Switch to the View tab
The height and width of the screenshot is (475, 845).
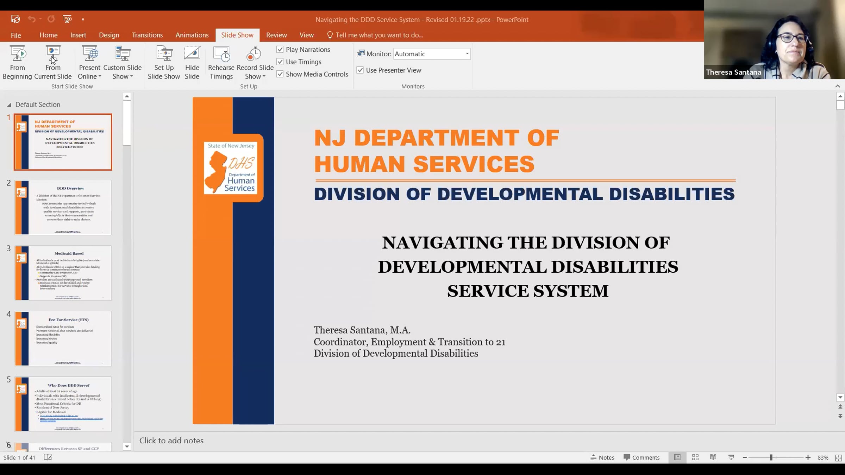tap(307, 35)
